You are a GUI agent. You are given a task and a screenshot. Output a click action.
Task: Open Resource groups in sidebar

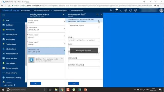(x=12, y=34)
